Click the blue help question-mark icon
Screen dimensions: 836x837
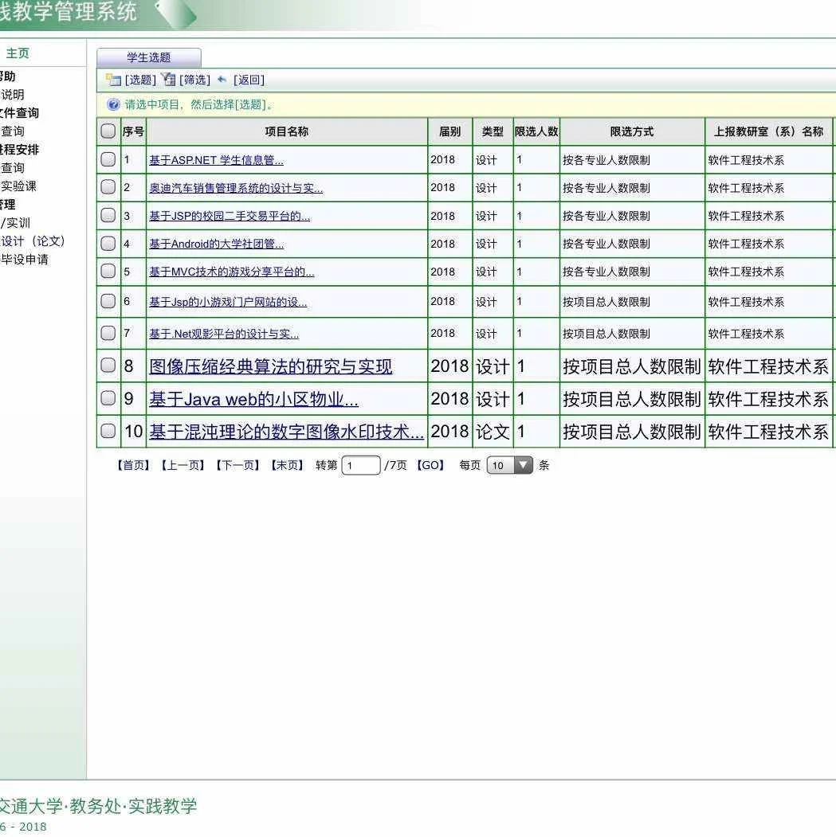coord(113,104)
